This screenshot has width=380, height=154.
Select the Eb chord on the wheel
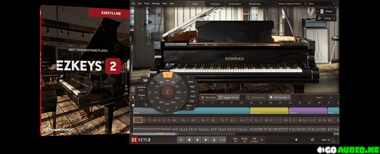point(149,92)
